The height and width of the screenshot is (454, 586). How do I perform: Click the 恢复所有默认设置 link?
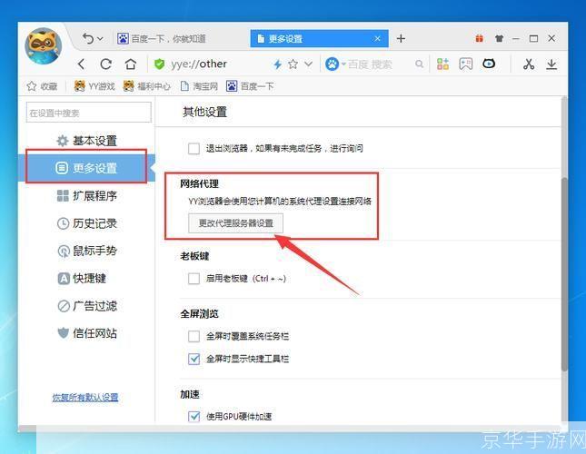coord(85,398)
